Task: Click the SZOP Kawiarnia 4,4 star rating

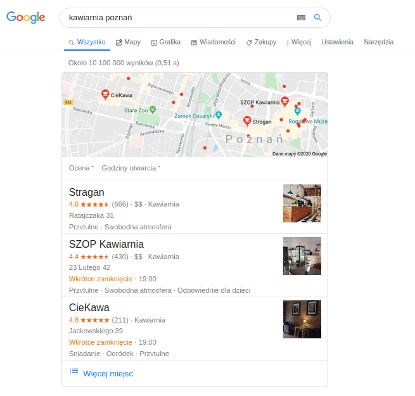Action: (x=89, y=257)
